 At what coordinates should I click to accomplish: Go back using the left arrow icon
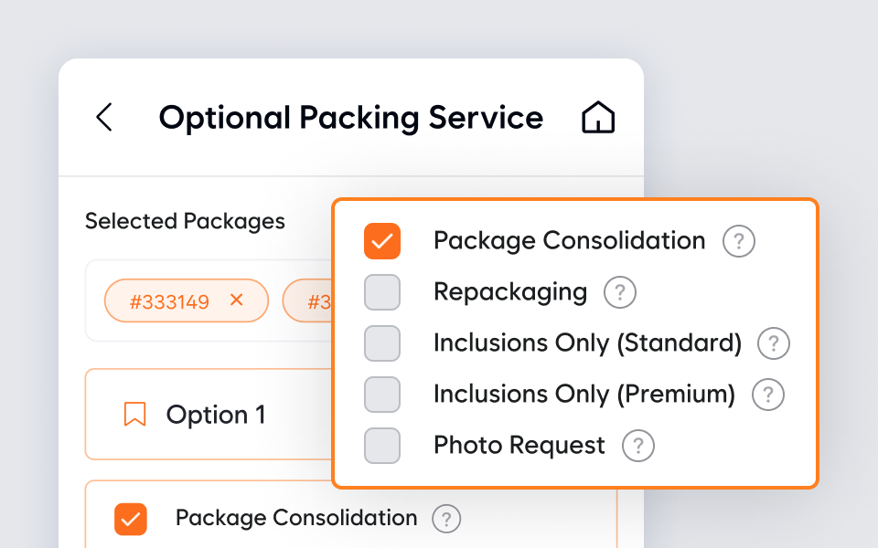(x=104, y=118)
